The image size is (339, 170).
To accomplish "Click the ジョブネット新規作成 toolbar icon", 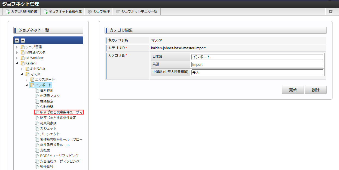I will [x=46, y=12].
